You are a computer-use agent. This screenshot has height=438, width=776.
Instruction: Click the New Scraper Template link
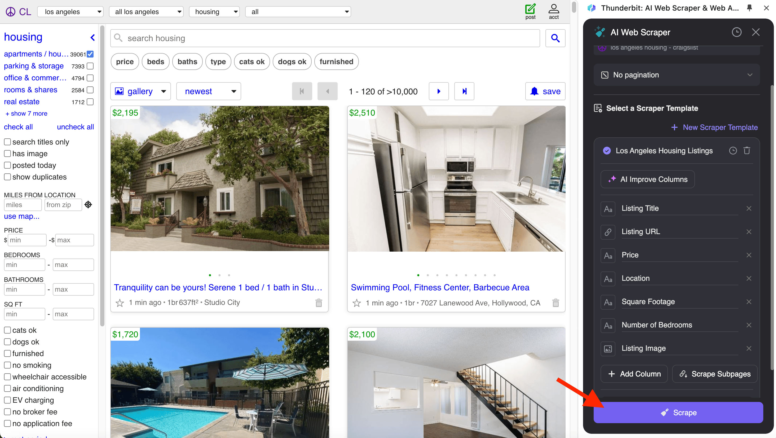[x=714, y=127]
